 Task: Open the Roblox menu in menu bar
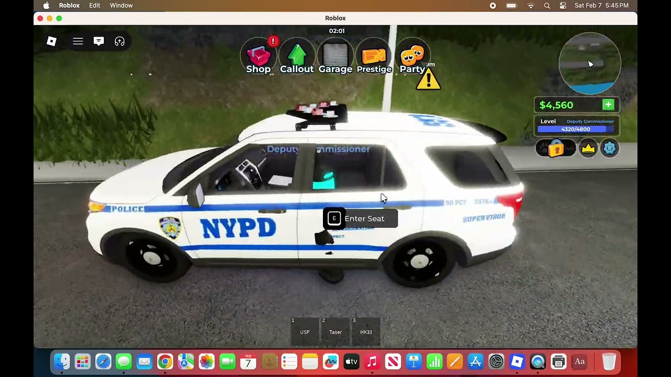click(69, 5)
